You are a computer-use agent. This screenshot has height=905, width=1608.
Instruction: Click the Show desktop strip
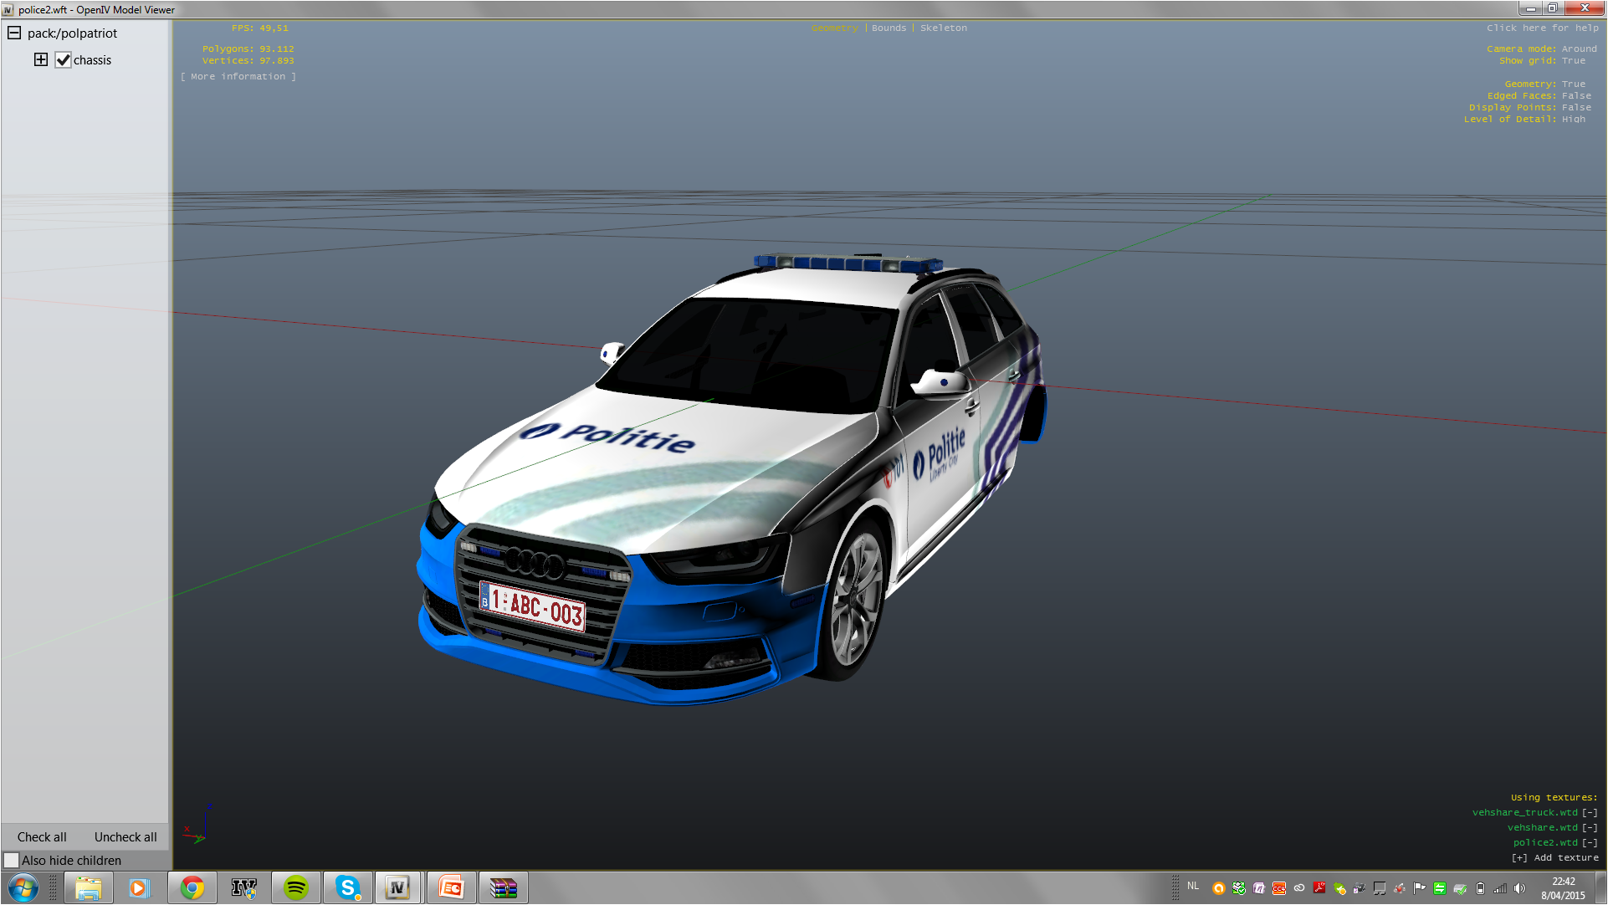click(x=1600, y=887)
